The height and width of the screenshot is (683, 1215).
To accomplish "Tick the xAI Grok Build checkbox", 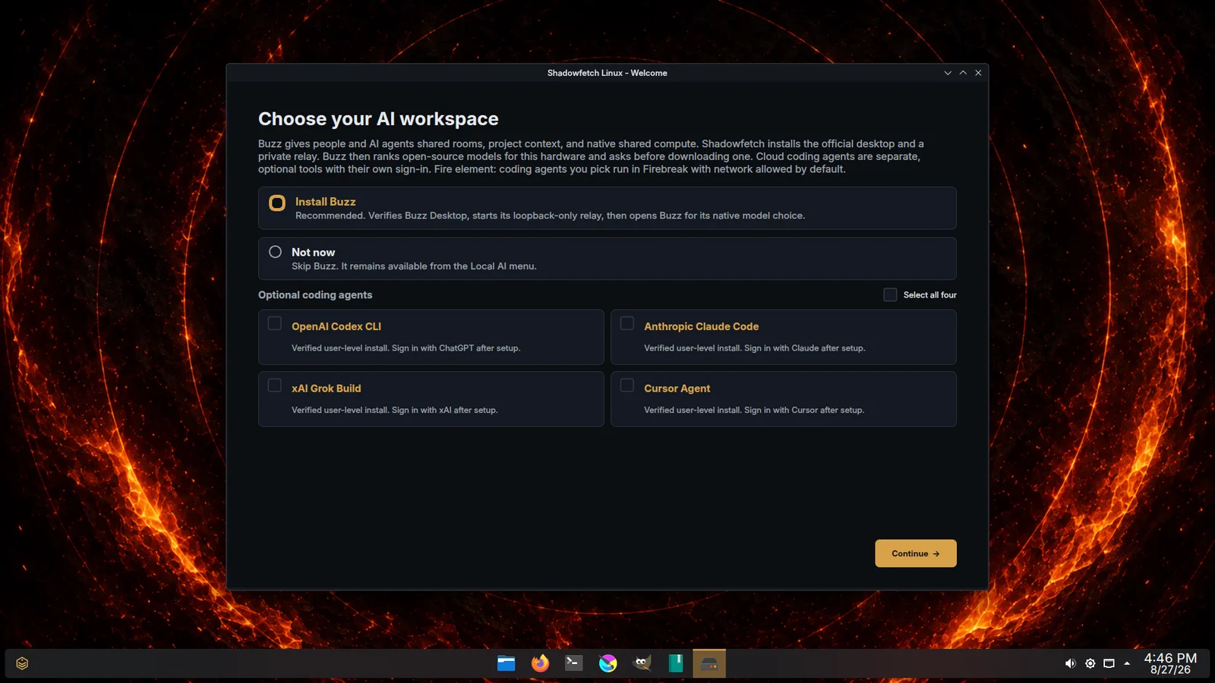I will tap(275, 386).
